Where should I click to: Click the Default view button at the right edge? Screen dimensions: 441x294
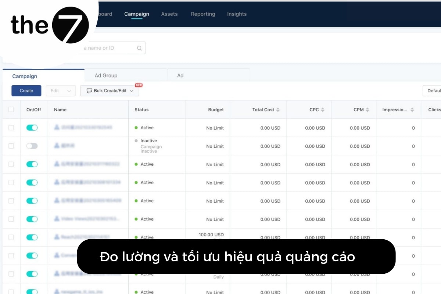(432, 91)
